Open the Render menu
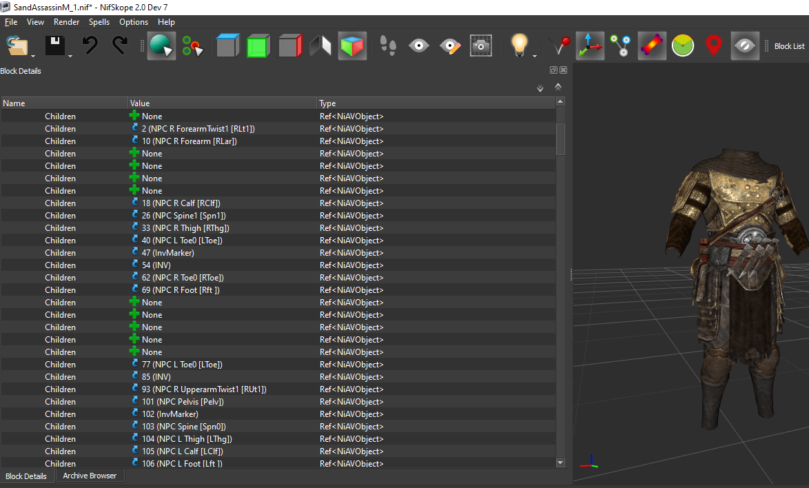809x488 pixels. coord(67,21)
